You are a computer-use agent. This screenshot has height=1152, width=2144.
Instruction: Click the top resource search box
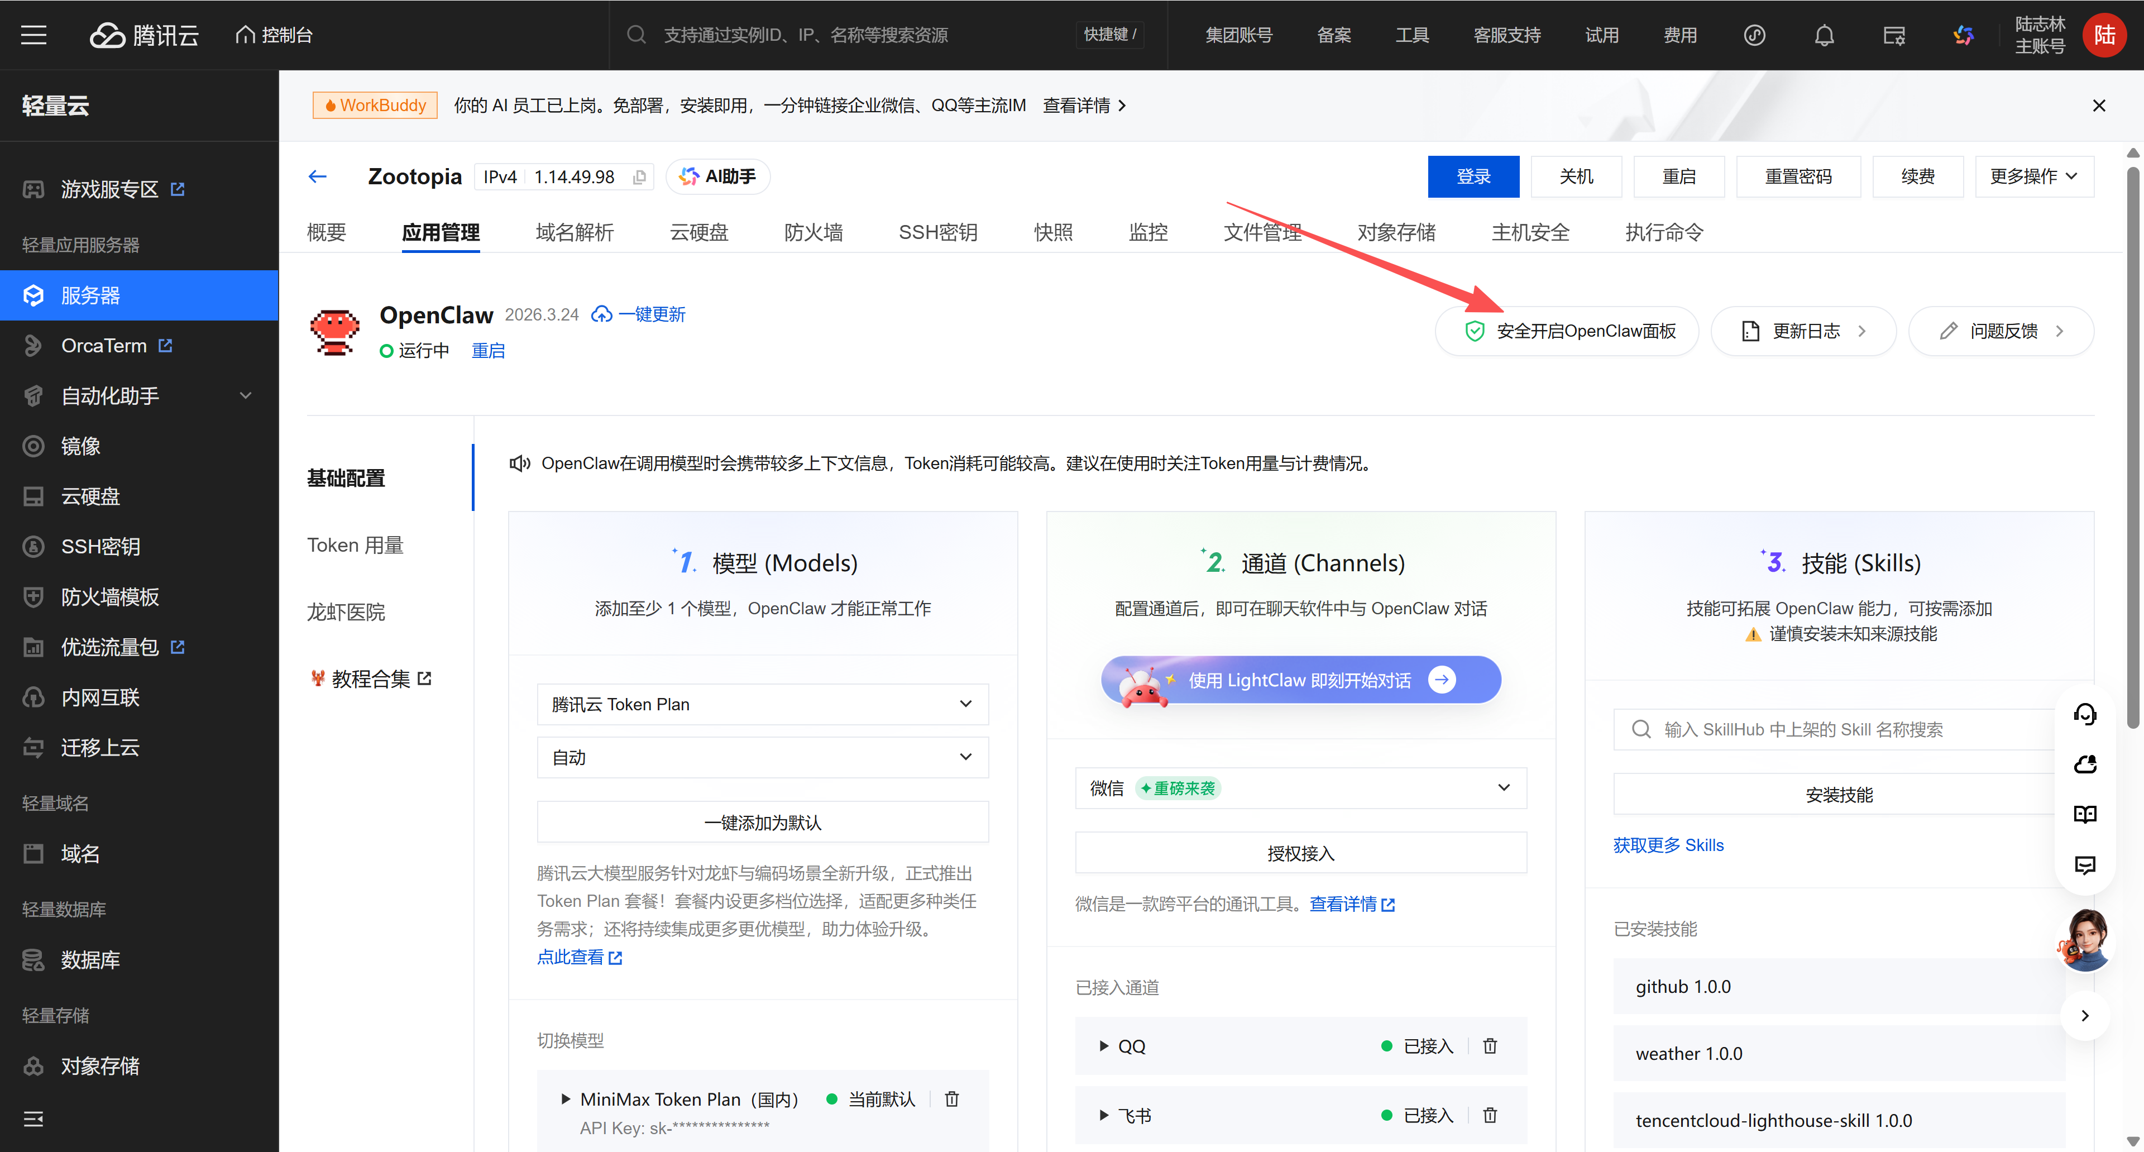coord(887,35)
